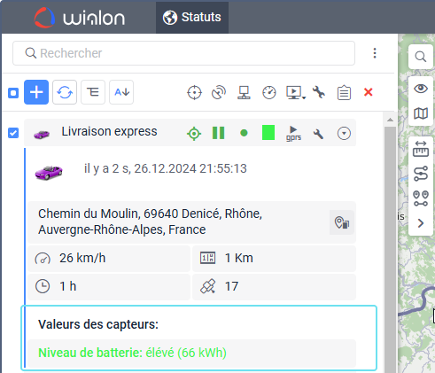
Task: Open the three-dot options menu
Action: point(375,53)
